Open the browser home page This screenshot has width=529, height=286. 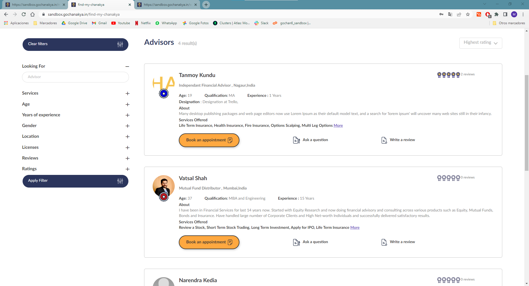pos(33,14)
